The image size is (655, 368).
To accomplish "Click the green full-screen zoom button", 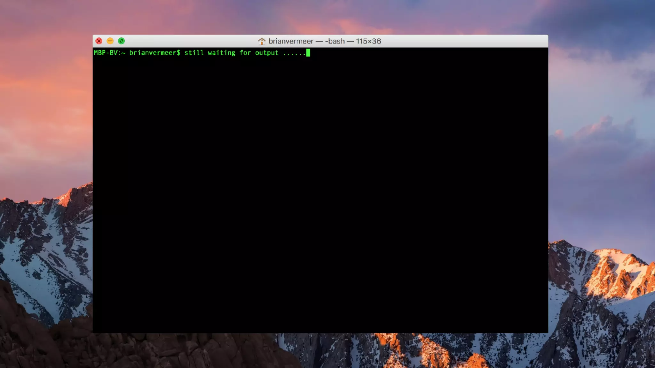I will click(x=121, y=41).
